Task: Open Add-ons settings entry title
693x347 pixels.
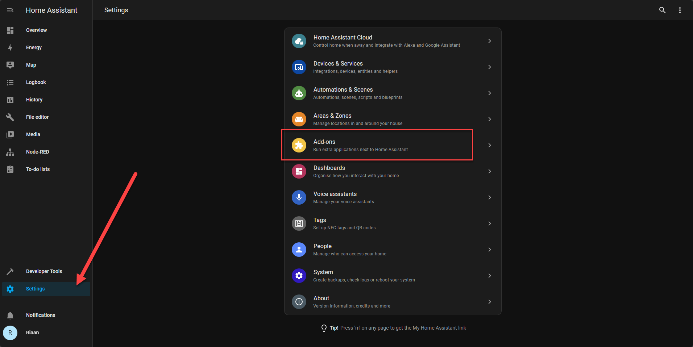Action: (x=324, y=142)
